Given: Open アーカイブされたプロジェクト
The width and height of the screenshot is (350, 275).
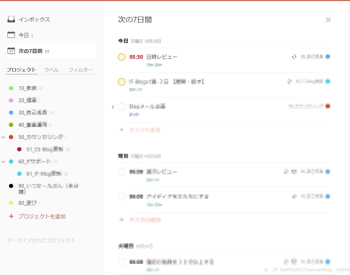Looking at the screenshot, I should (x=41, y=240).
